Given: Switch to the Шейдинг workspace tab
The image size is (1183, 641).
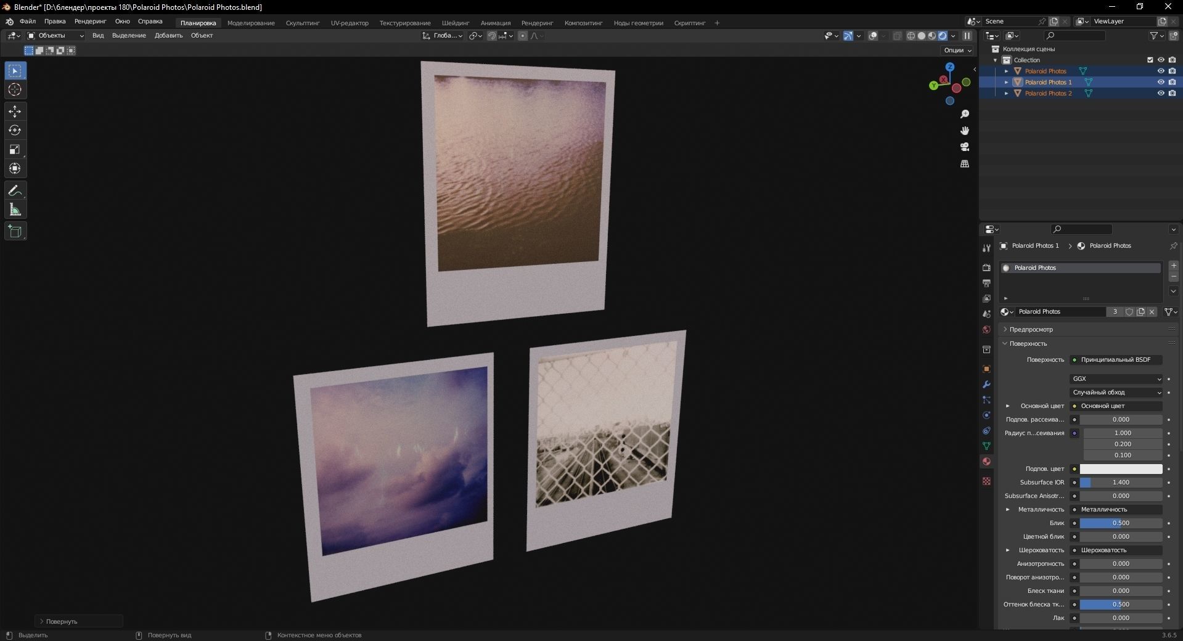Looking at the screenshot, I should click(456, 23).
